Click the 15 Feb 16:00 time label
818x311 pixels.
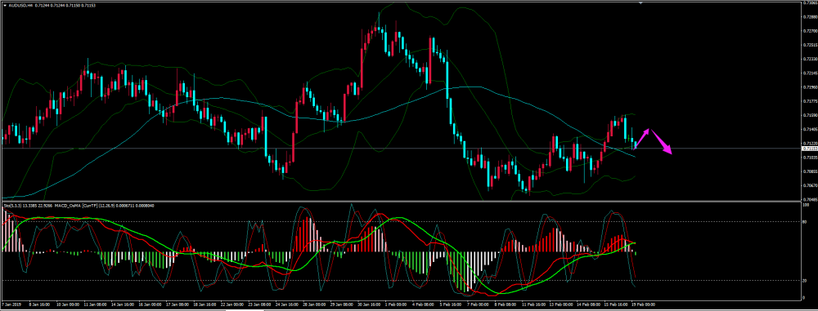(x=616, y=304)
